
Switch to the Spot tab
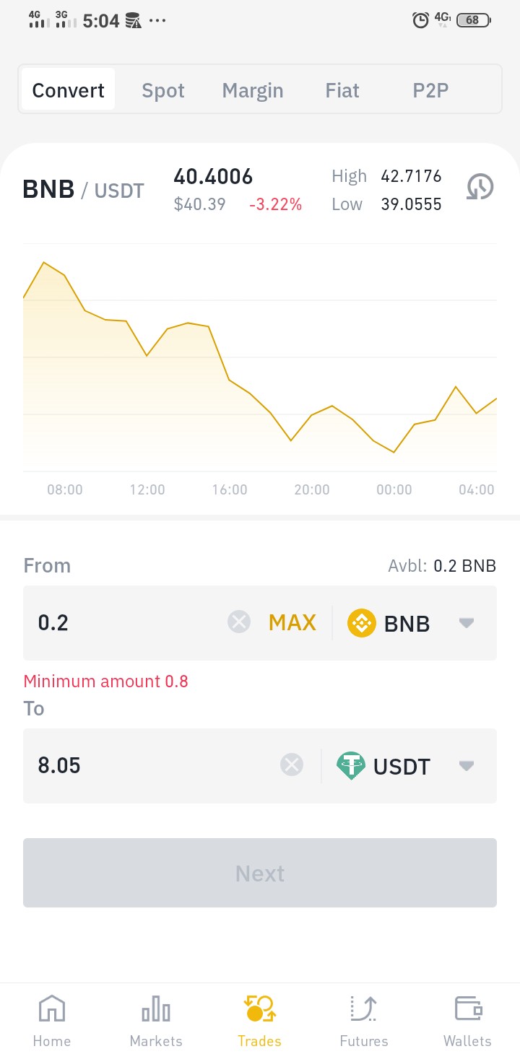pos(163,90)
